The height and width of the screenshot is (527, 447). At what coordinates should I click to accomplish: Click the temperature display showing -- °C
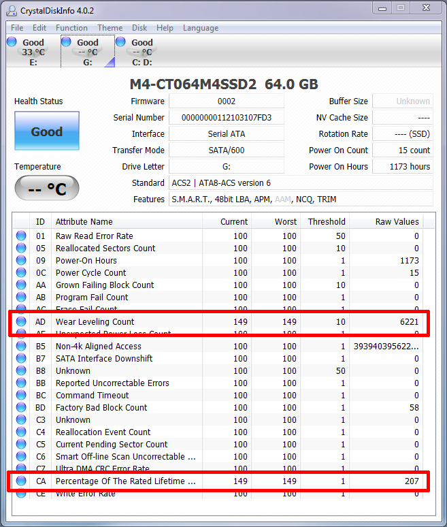[x=47, y=188]
